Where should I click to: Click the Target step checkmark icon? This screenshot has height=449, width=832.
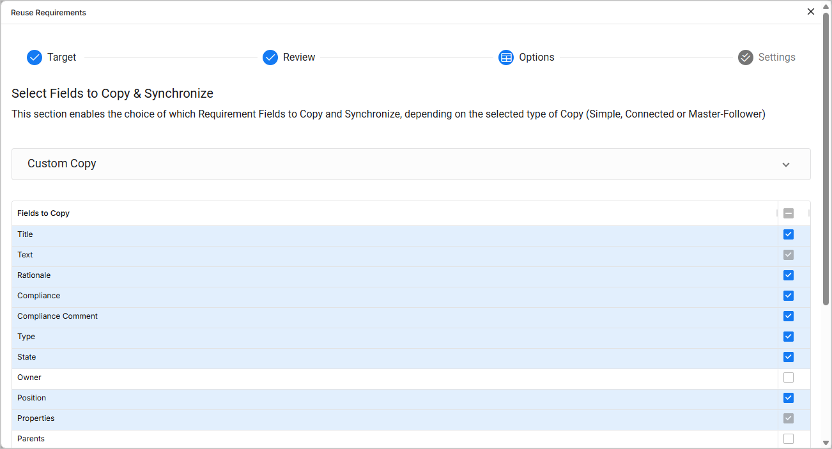(x=35, y=57)
